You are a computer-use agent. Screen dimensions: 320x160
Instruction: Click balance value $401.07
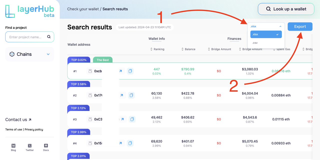pyautogui.click(x=188, y=141)
